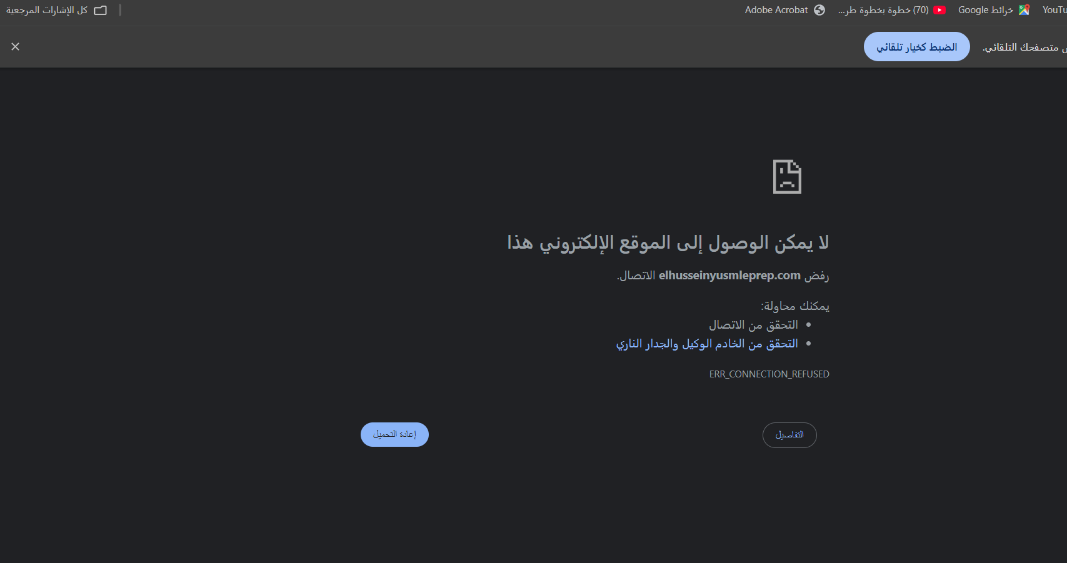1067x563 pixels.
Task: Click the "يمكنك محاولة:" suggestions label
Action: (x=794, y=306)
